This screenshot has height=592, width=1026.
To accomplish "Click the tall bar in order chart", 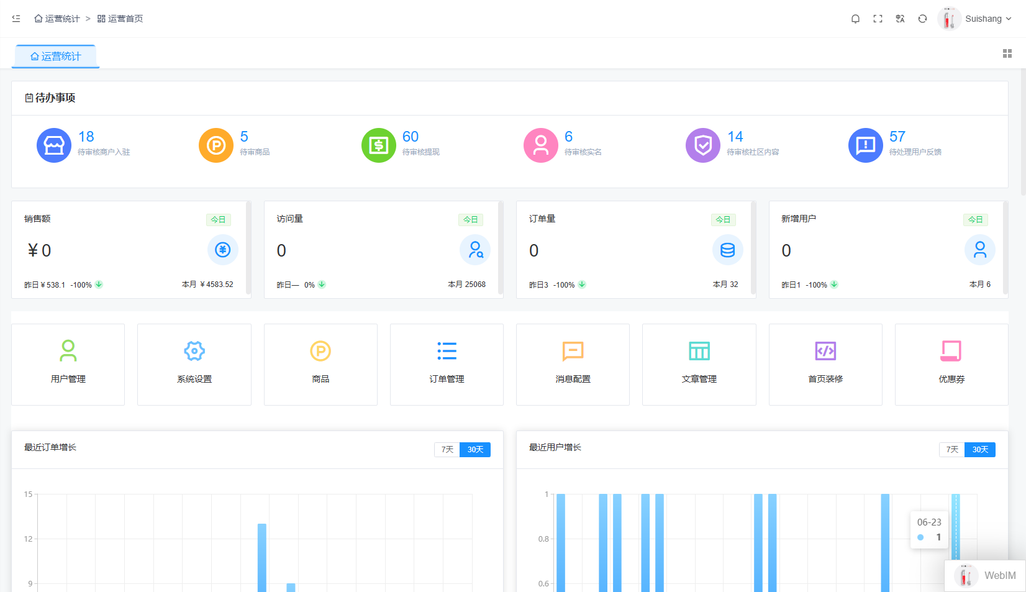I will click(262, 557).
